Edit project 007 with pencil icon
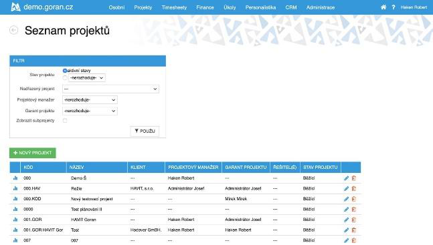Viewport: 433px width, 245px height. (346, 240)
